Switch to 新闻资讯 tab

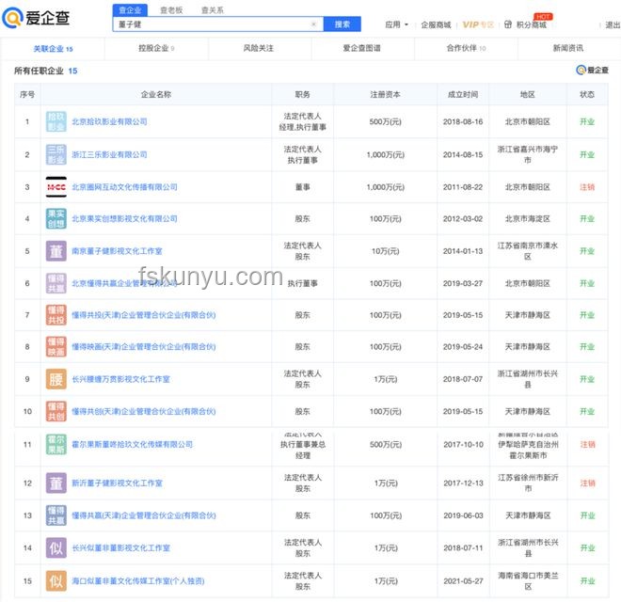click(x=568, y=48)
